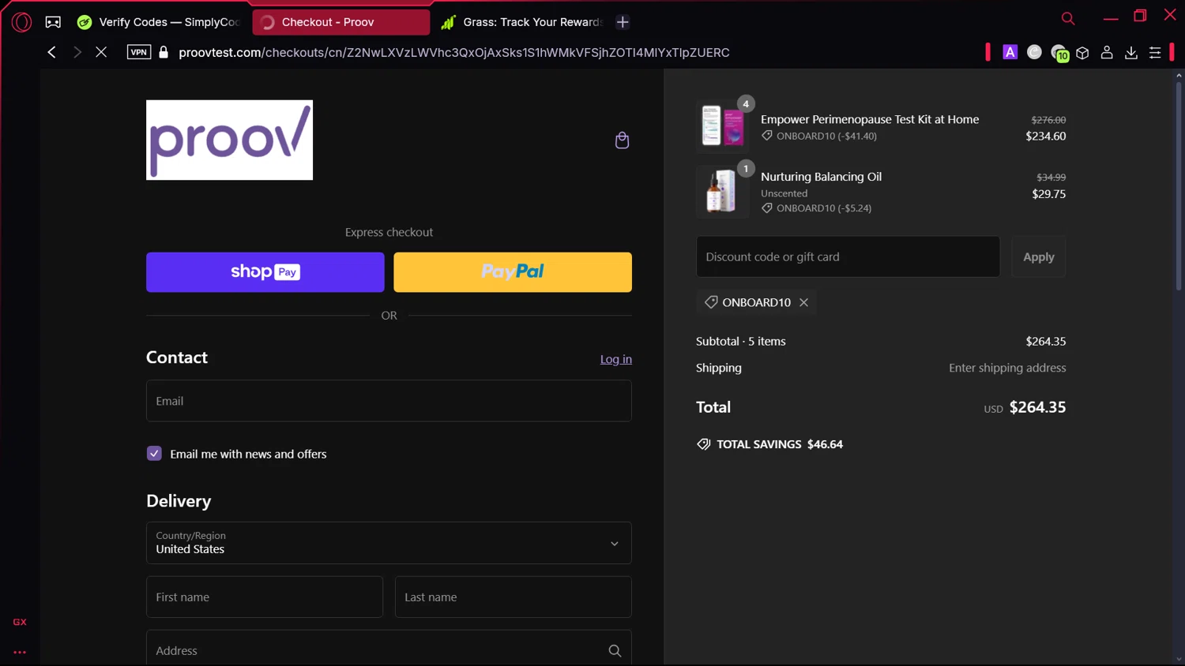Focus the Discount code or gift card field
This screenshot has height=666, width=1185.
pos(848,256)
